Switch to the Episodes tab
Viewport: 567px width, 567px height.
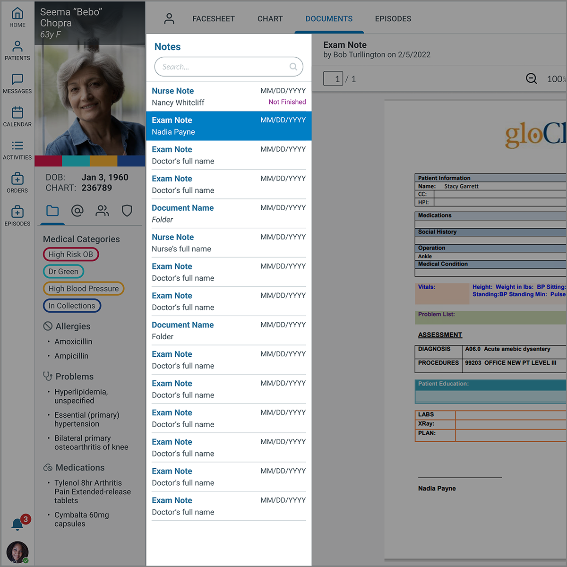tap(393, 19)
